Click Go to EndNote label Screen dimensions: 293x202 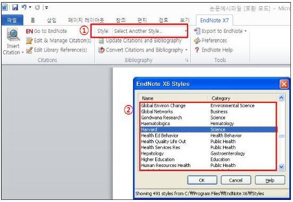(x=50, y=31)
